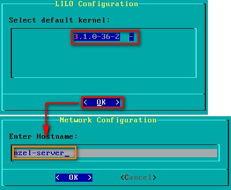Click the Network Configuration title
This screenshot has height=190, width=231.
click(x=108, y=120)
